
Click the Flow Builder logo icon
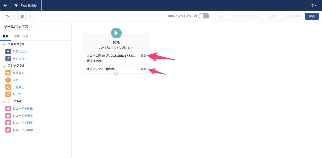(x=16, y=6)
